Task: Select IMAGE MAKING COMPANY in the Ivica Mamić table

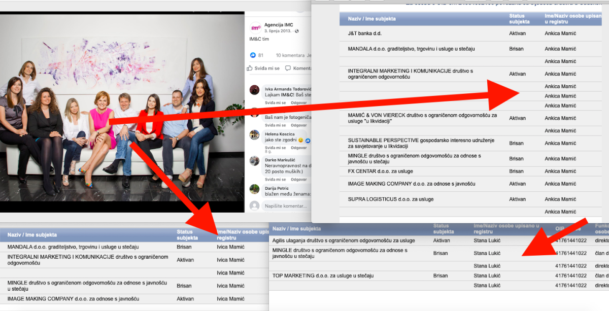Action: coord(73,299)
